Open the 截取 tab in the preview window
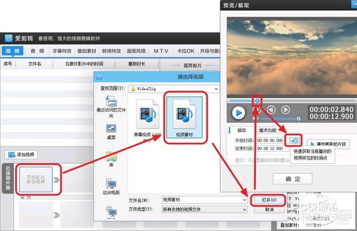This screenshot has width=357, height=231. click(242, 130)
